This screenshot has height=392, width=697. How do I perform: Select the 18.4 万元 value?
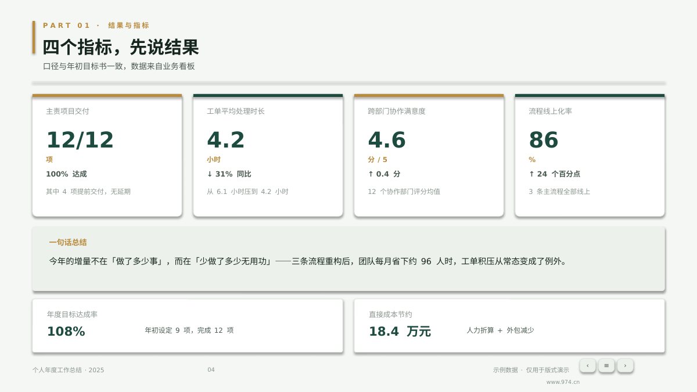[x=400, y=332]
